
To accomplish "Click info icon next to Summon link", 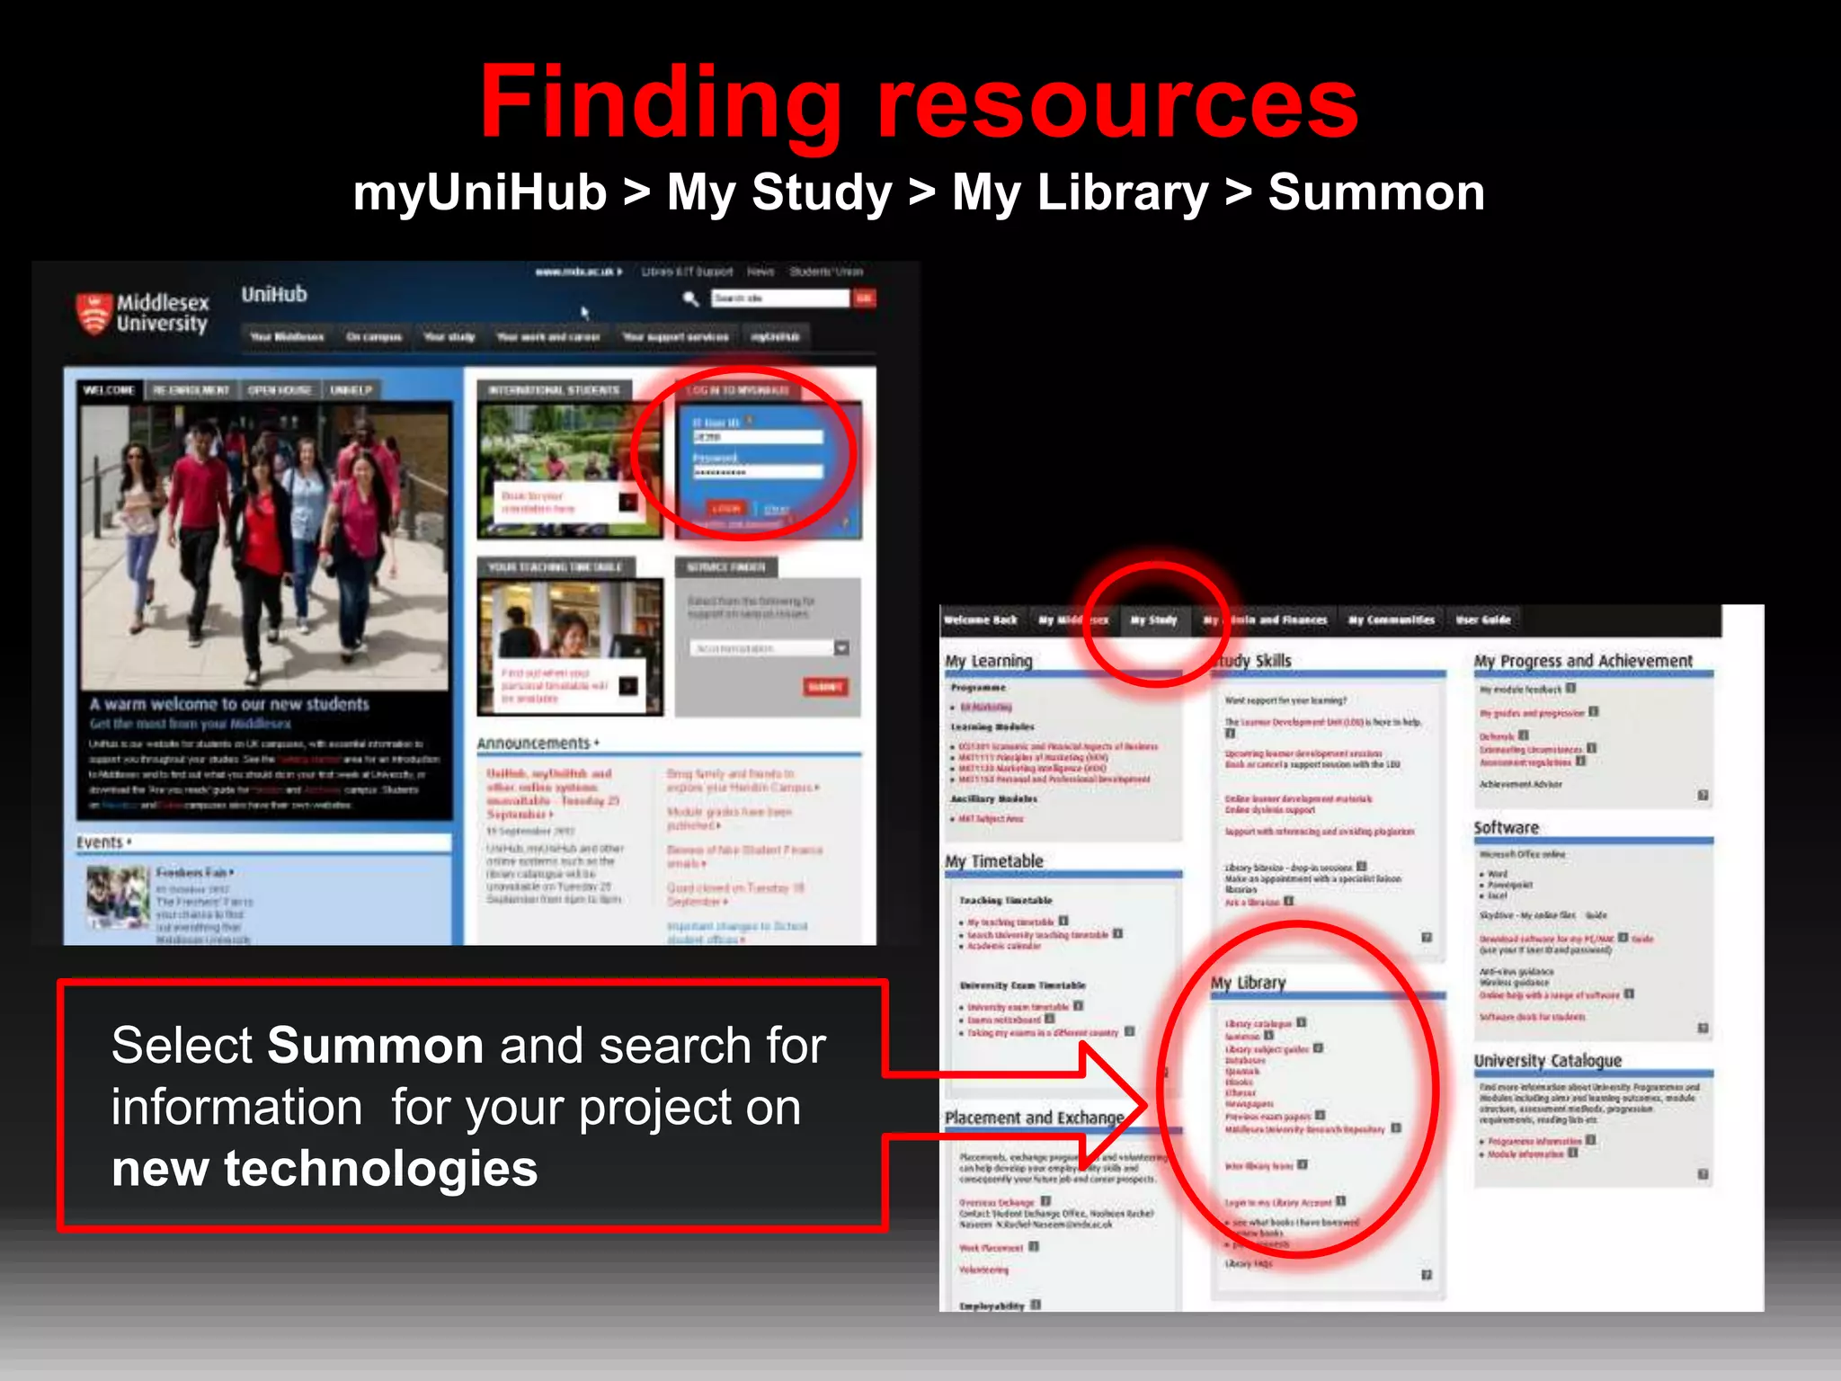I will coord(1268,1035).
